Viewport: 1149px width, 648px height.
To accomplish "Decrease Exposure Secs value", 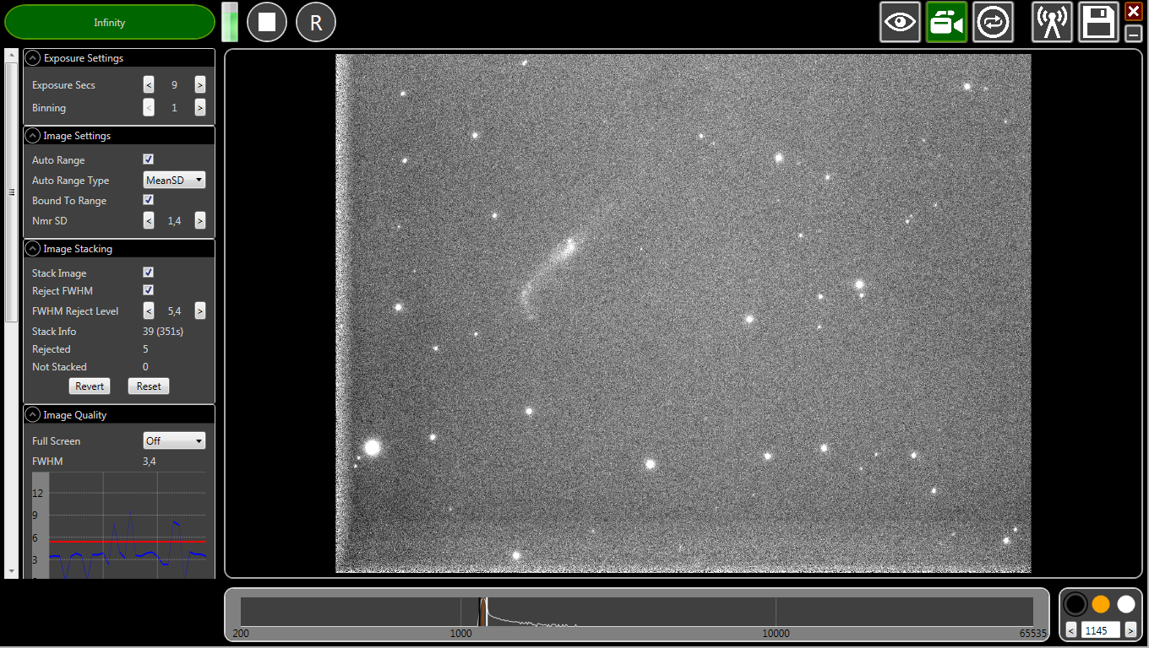I will (149, 85).
